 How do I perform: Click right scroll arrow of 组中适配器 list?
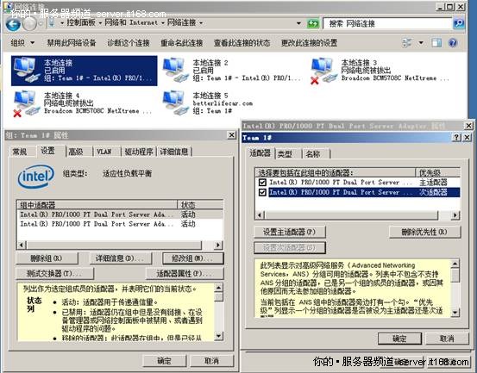[218, 245]
